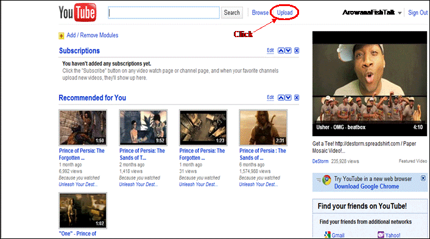
Task: Click Unleash Your Dest... under 31 views video
Action: [199, 184]
